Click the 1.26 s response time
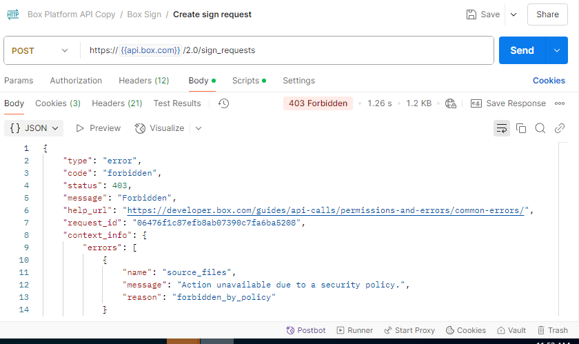 click(380, 103)
